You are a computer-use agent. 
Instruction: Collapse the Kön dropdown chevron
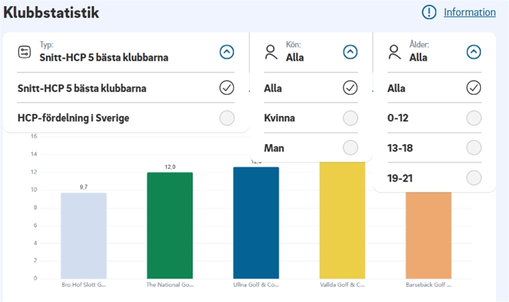[x=350, y=52]
